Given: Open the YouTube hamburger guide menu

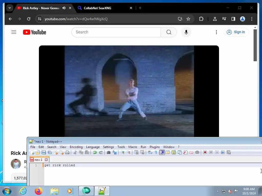Looking at the screenshot, I should [14, 32].
